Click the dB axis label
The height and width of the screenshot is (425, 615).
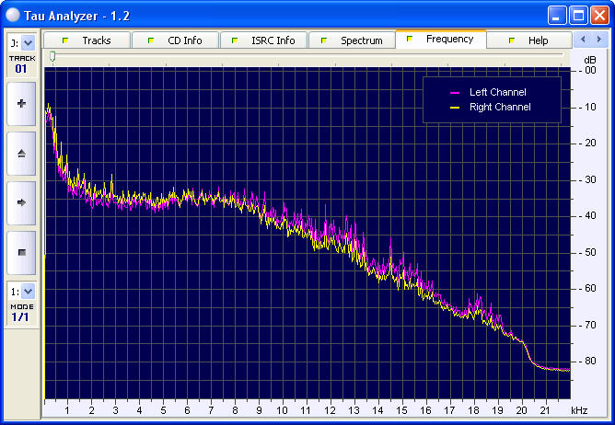590,60
